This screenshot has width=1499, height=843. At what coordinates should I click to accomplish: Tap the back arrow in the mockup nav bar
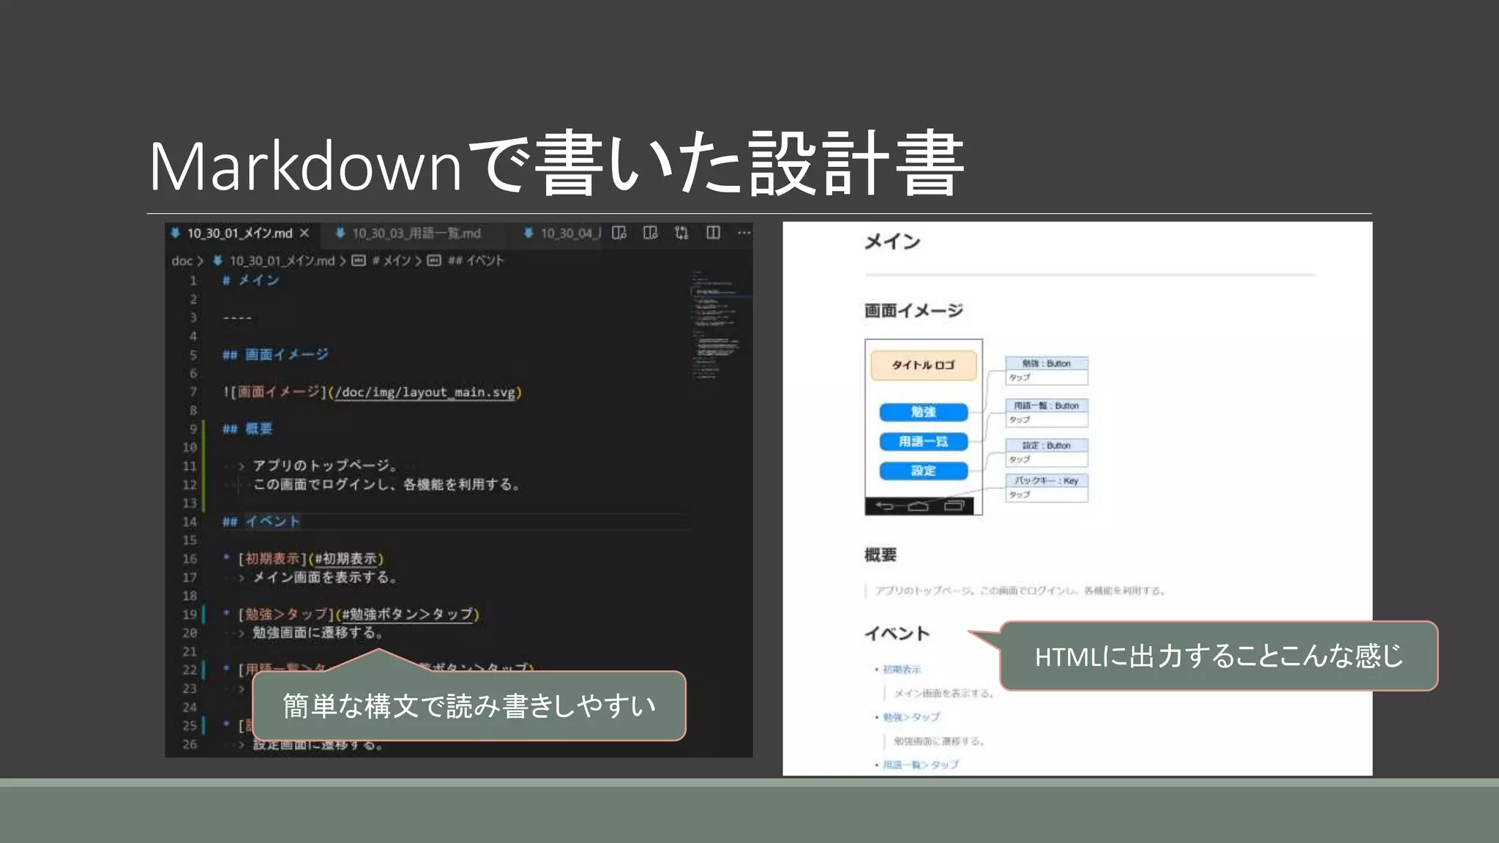click(885, 506)
